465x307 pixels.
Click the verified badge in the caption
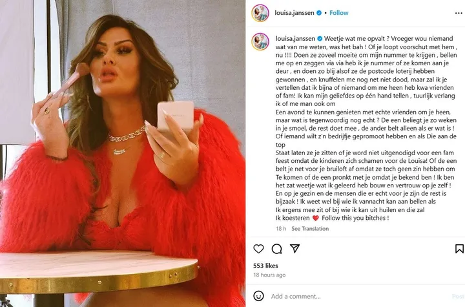point(320,39)
